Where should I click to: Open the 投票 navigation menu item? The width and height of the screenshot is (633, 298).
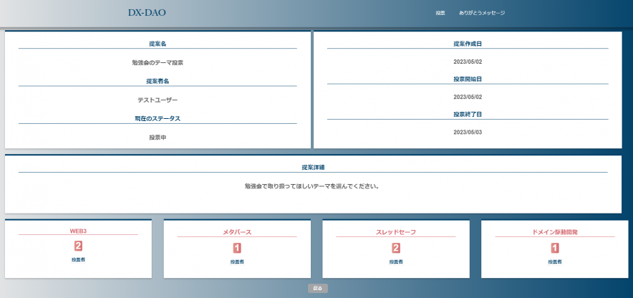(x=440, y=13)
